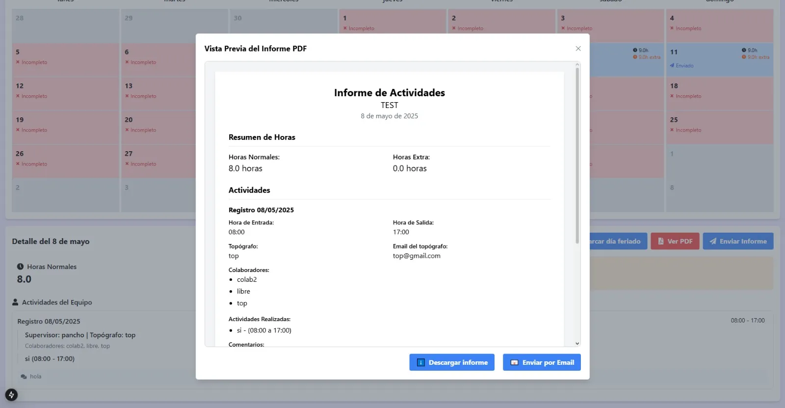Open the lightning bolt dev tools icon
The height and width of the screenshot is (408, 785).
click(x=11, y=395)
